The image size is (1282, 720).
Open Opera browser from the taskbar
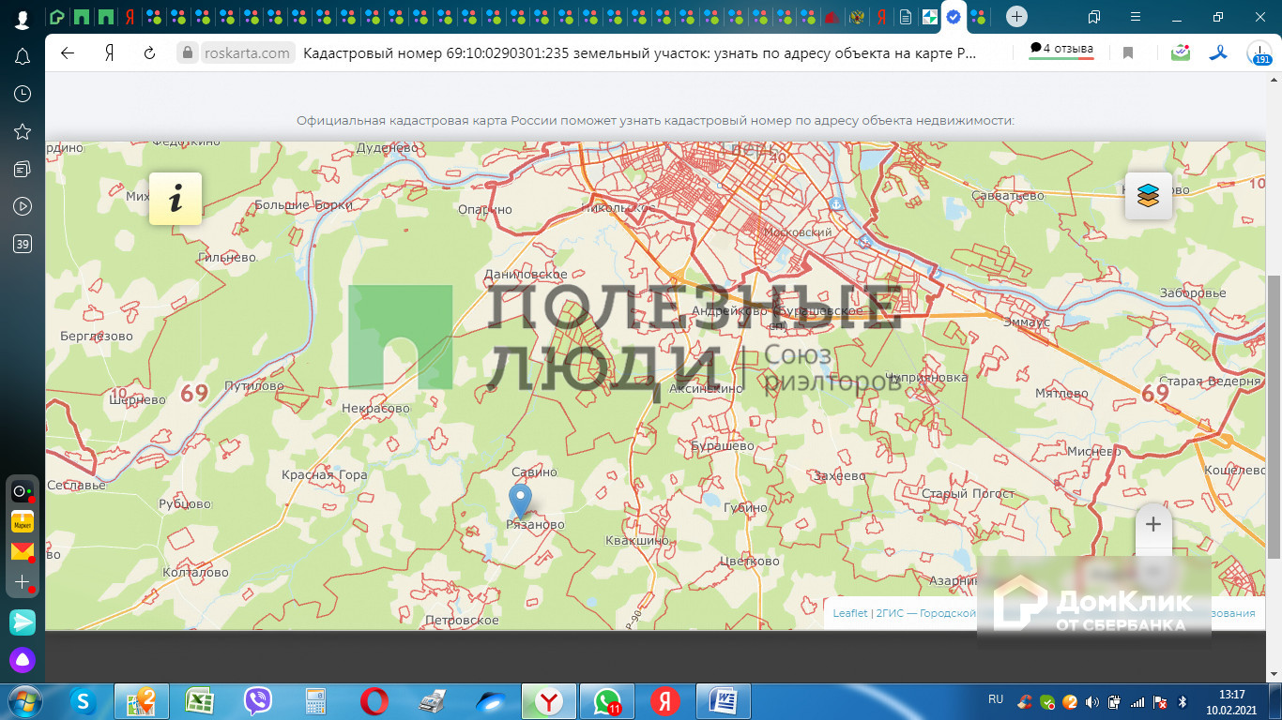tap(374, 701)
